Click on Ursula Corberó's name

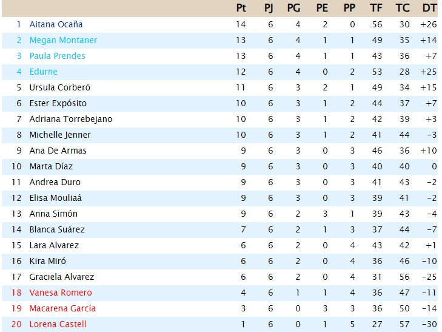click(x=58, y=87)
